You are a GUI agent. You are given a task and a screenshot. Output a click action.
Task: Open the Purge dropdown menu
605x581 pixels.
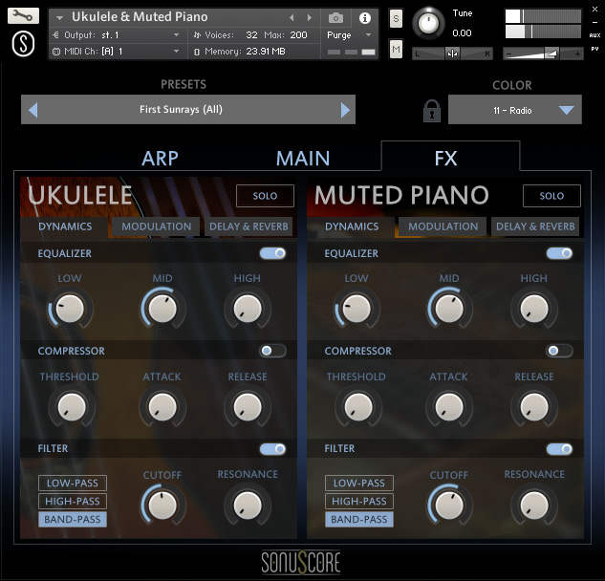pos(349,35)
